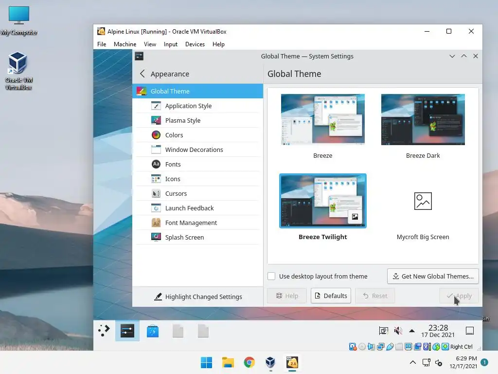Enable Use desktop layout from theme
Viewport: 498px width, 374px height.
coord(271,276)
